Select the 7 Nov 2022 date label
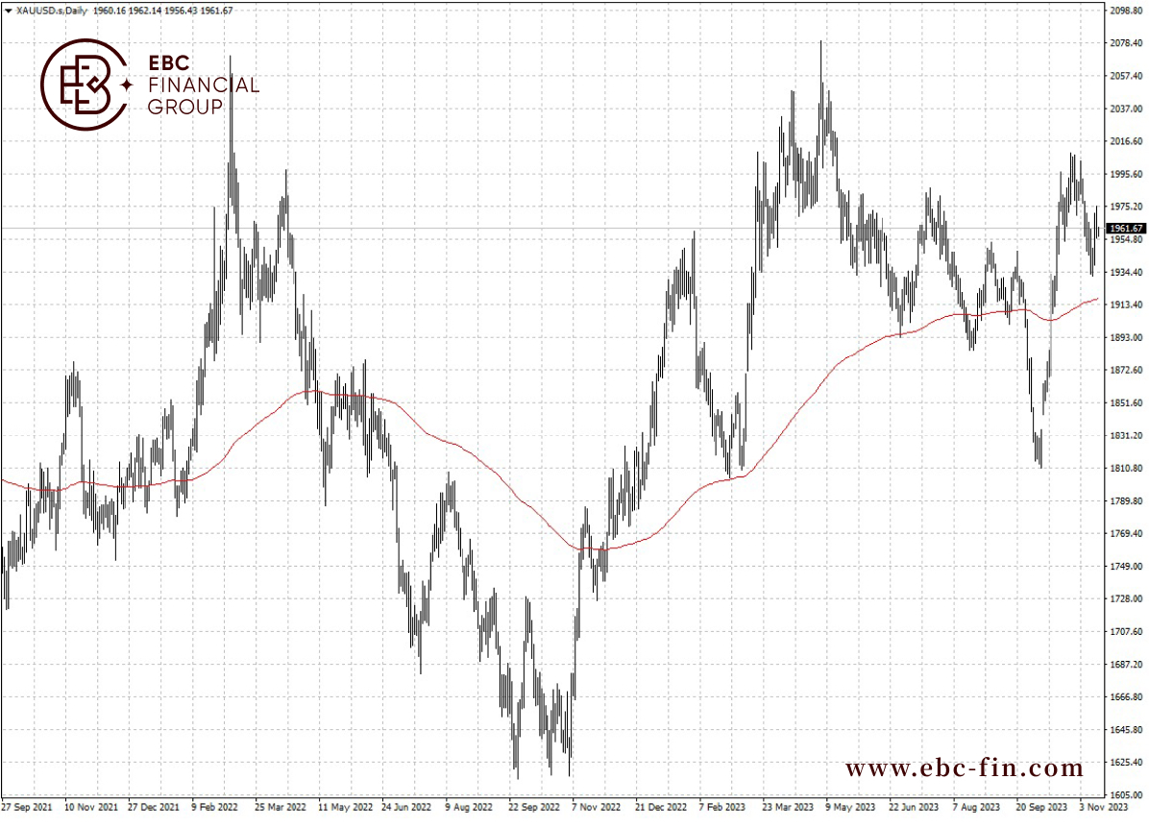Image resolution: width=1149 pixels, height=828 pixels. tap(597, 808)
